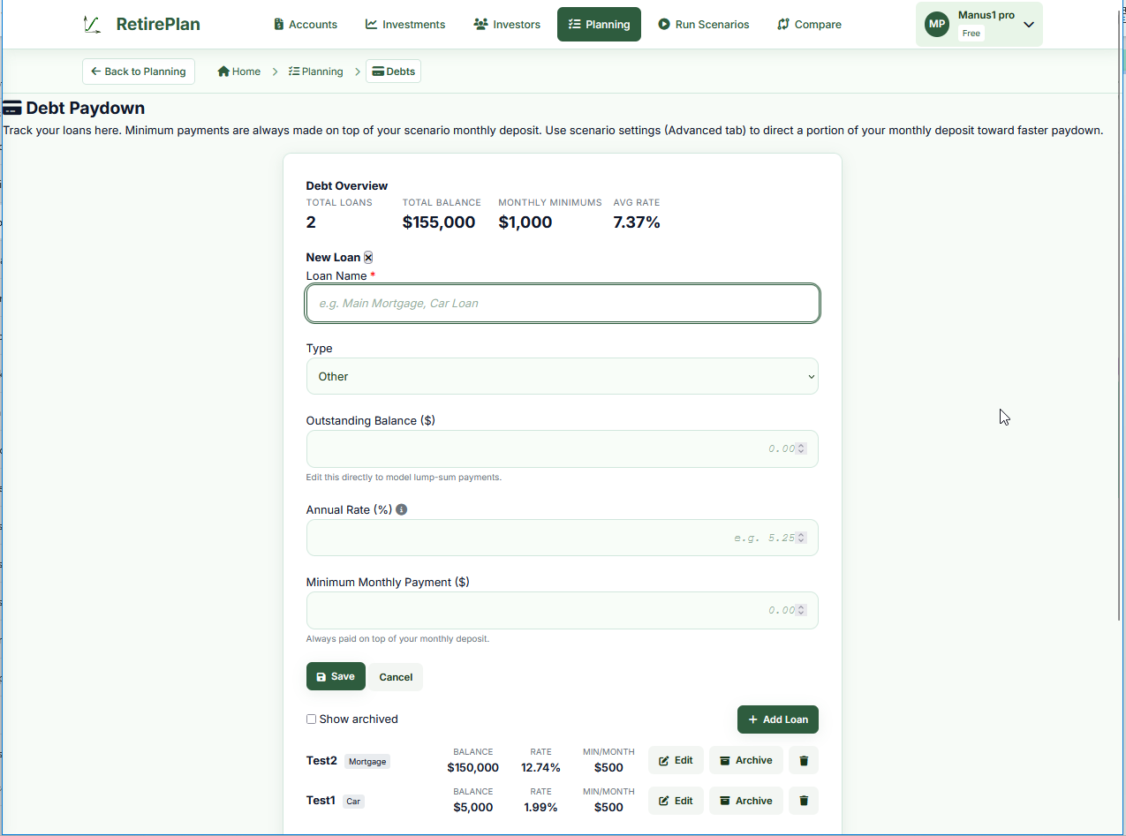Open the Compare page
Viewport: 1126px width, 836px height.
coord(809,25)
